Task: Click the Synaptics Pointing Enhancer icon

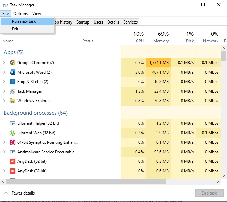Action: click(x=13, y=142)
